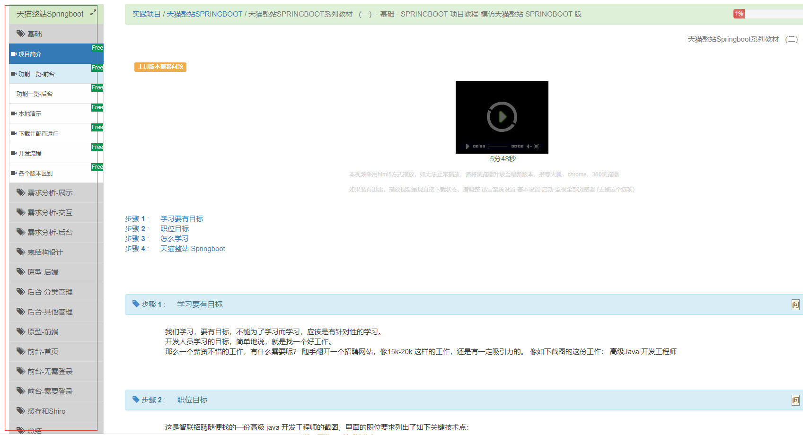Viewport: 803px width, 435px height.
Task: Expand the 后台-分类管理 section
Action: 56,292
